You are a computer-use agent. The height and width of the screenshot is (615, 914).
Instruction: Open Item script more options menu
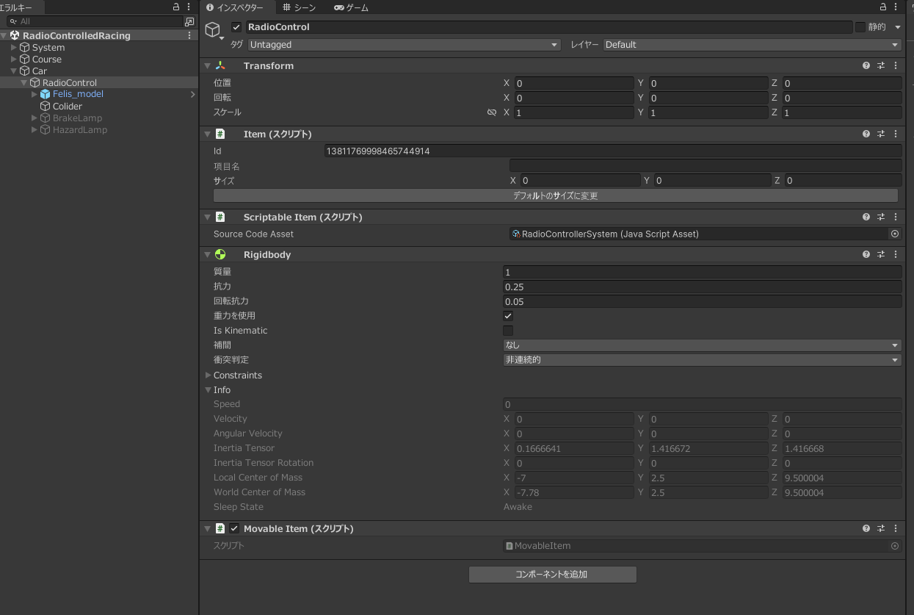[x=896, y=134]
